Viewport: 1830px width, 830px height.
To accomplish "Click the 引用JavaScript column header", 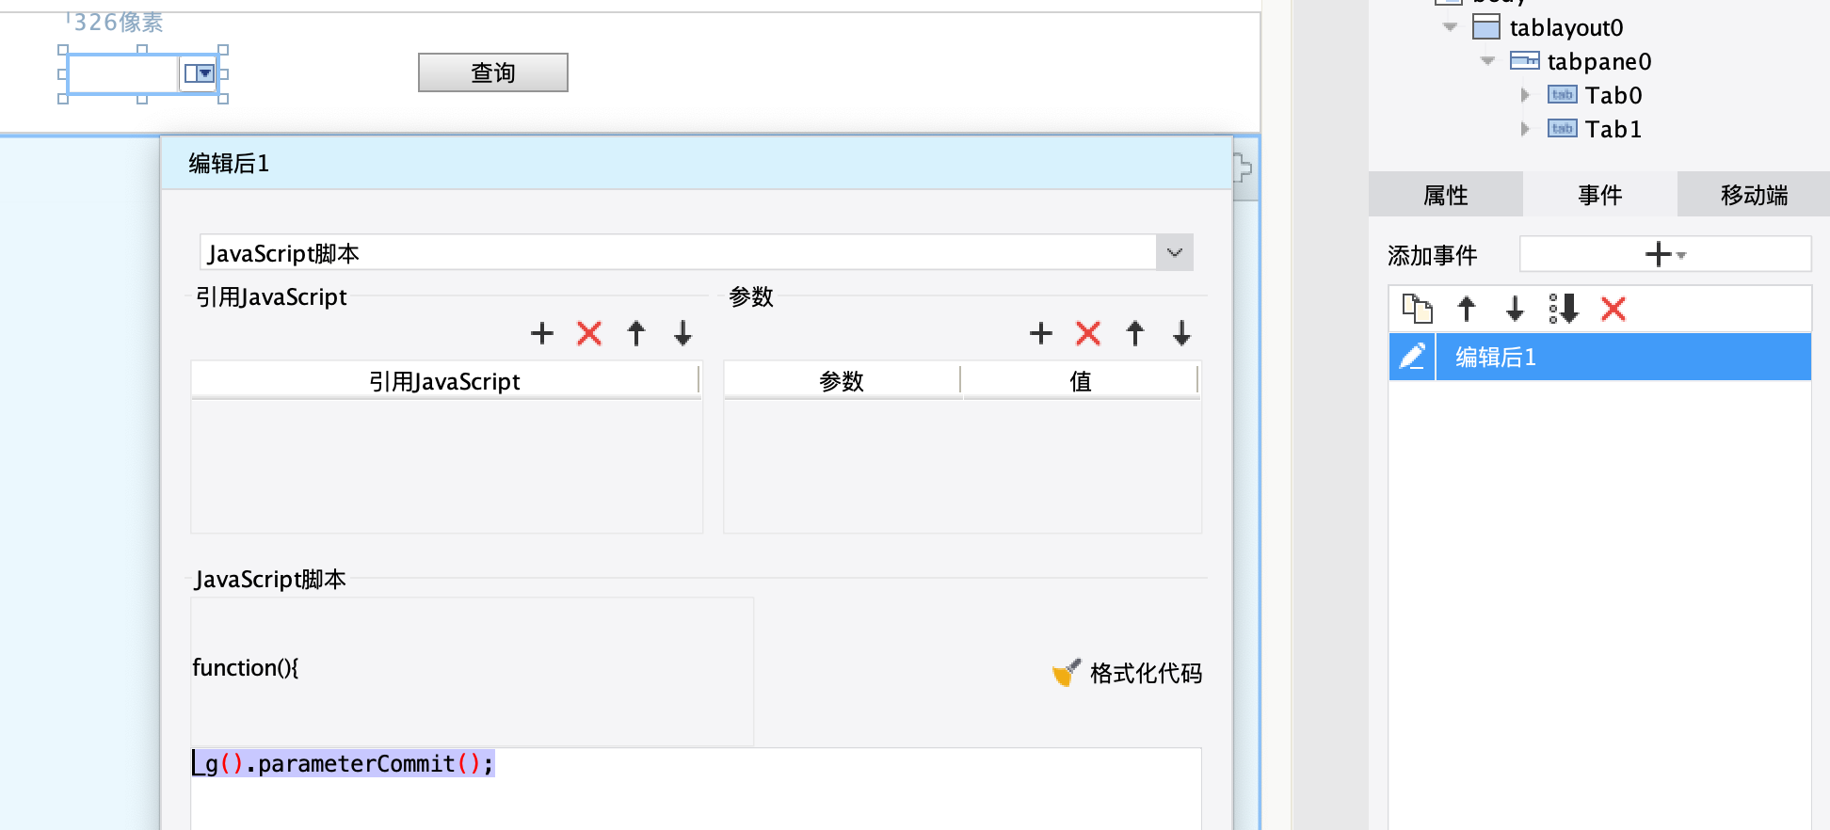I will coord(445,381).
